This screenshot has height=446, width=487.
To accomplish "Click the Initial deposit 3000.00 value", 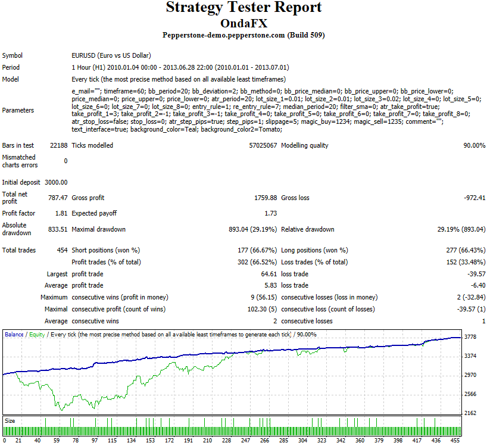I will (55, 183).
